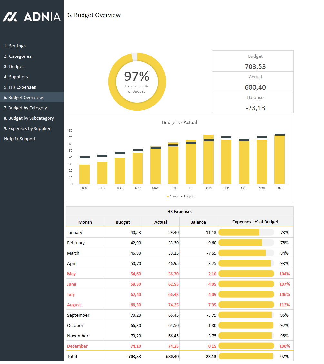Click the 97% donut chart
Image resolution: width=324 pixels, height=364 pixels.
[137, 82]
